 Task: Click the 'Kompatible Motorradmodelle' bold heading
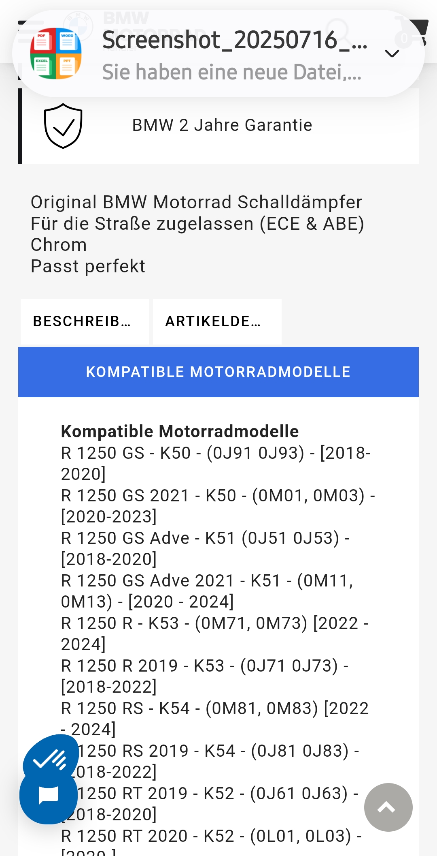coord(180,431)
